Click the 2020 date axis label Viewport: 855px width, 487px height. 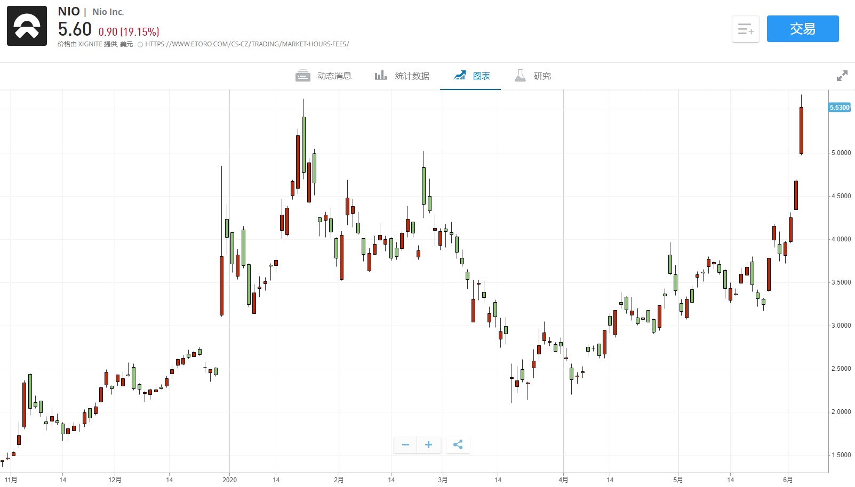click(229, 480)
